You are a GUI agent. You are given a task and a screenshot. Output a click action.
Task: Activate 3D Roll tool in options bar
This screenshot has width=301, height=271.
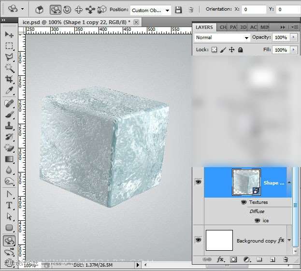coord(67,9)
